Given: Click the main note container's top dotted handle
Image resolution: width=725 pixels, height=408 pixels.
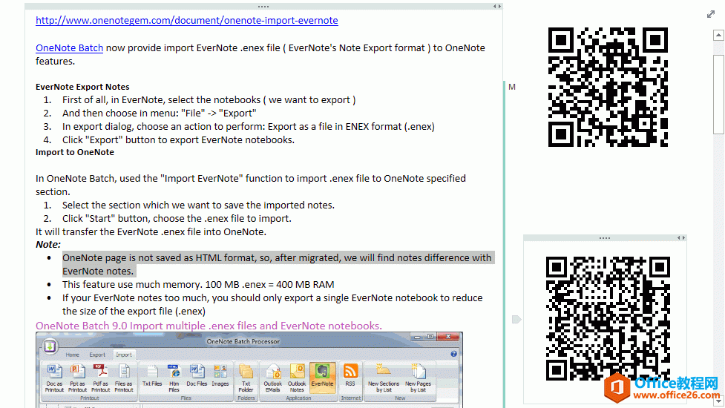Looking at the screenshot, I should (x=263, y=7).
